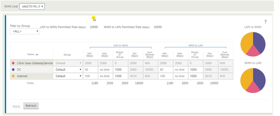Open the internet Group dropdown
Screen dimensions: 280x116
click(68, 76)
